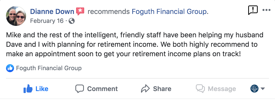
Task: Open Dianne Down's profile name link
Action: tap(52, 11)
